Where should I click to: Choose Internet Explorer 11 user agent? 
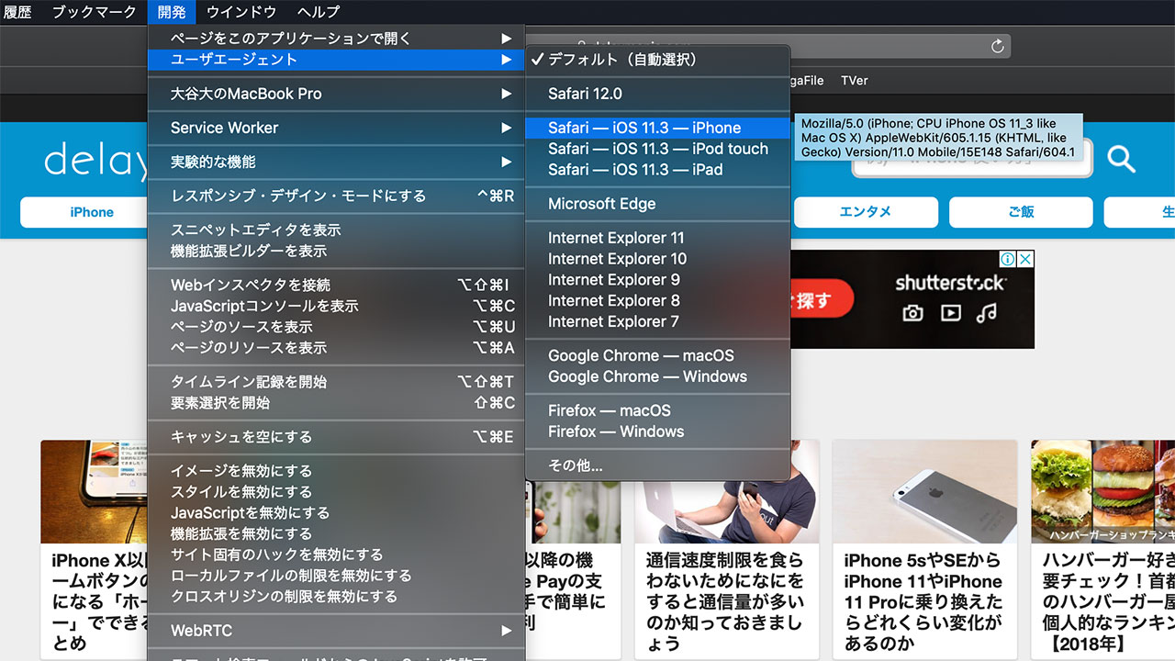pyautogui.click(x=657, y=238)
